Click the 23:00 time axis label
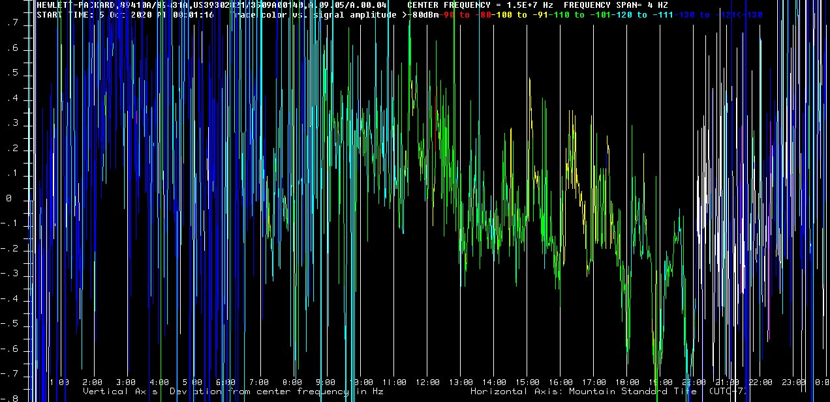This screenshot has width=830, height=402. (793, 382)
